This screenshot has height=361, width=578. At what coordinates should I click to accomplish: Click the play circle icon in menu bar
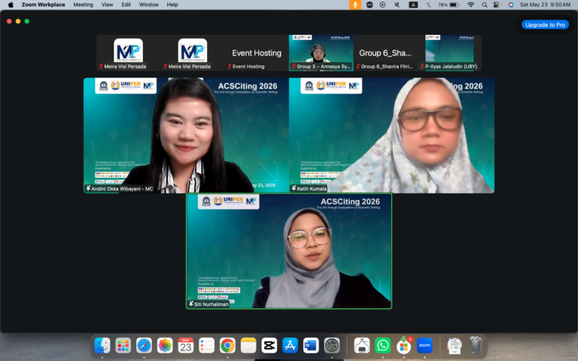tap(382, 5)
